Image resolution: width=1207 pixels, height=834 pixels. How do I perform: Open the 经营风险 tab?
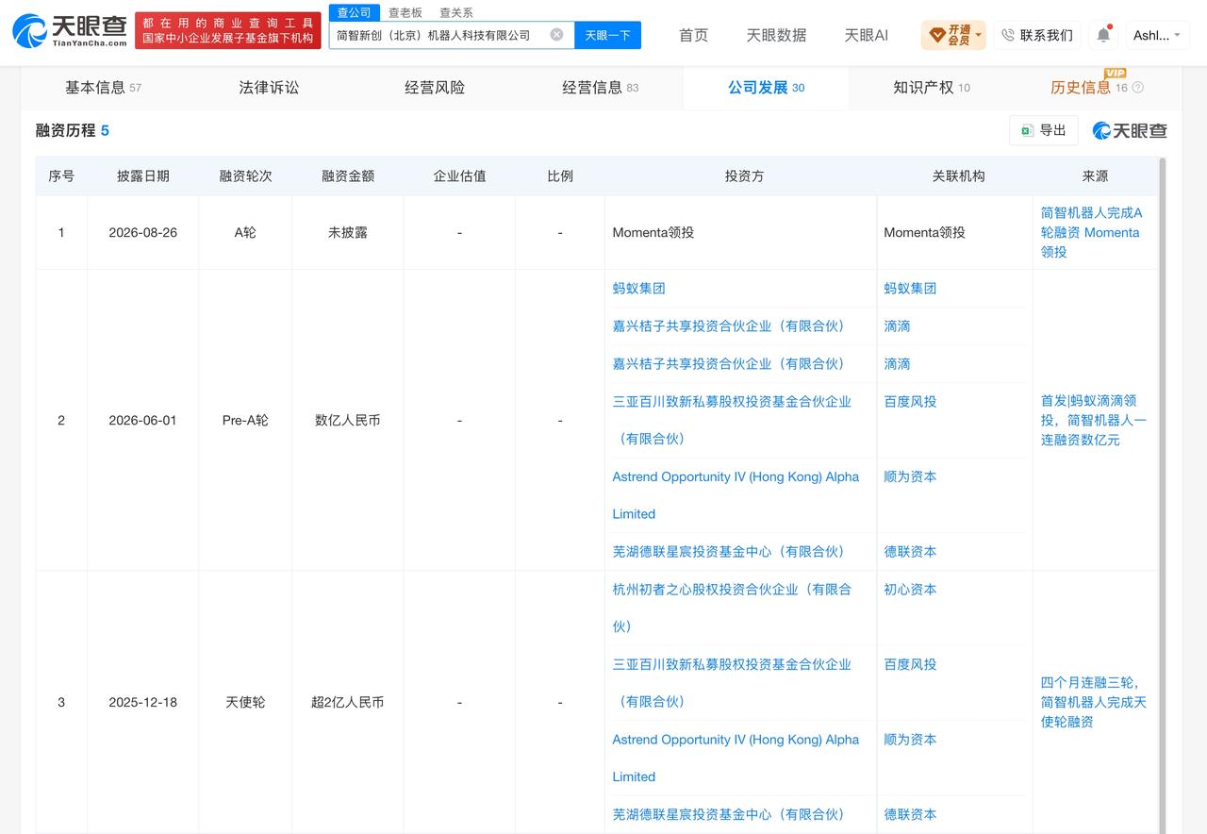tap(435, 88)
